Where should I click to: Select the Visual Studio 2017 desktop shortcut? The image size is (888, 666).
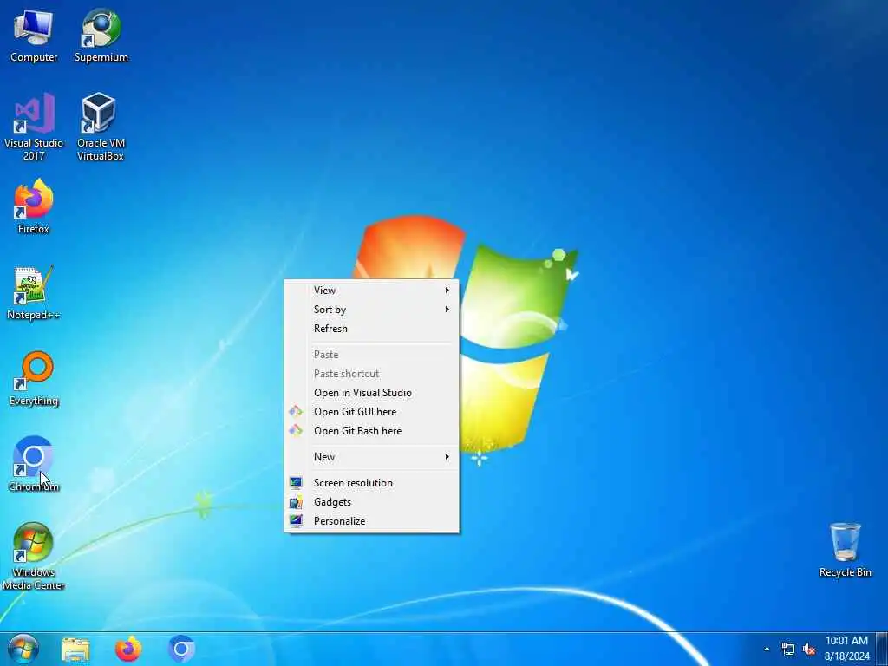coord(34,127)
